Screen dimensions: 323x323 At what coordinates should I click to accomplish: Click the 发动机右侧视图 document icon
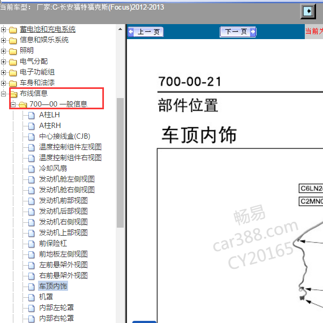pos(31,222)
